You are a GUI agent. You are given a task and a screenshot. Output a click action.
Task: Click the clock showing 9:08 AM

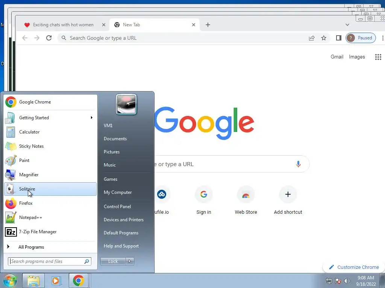coord(366,281)
